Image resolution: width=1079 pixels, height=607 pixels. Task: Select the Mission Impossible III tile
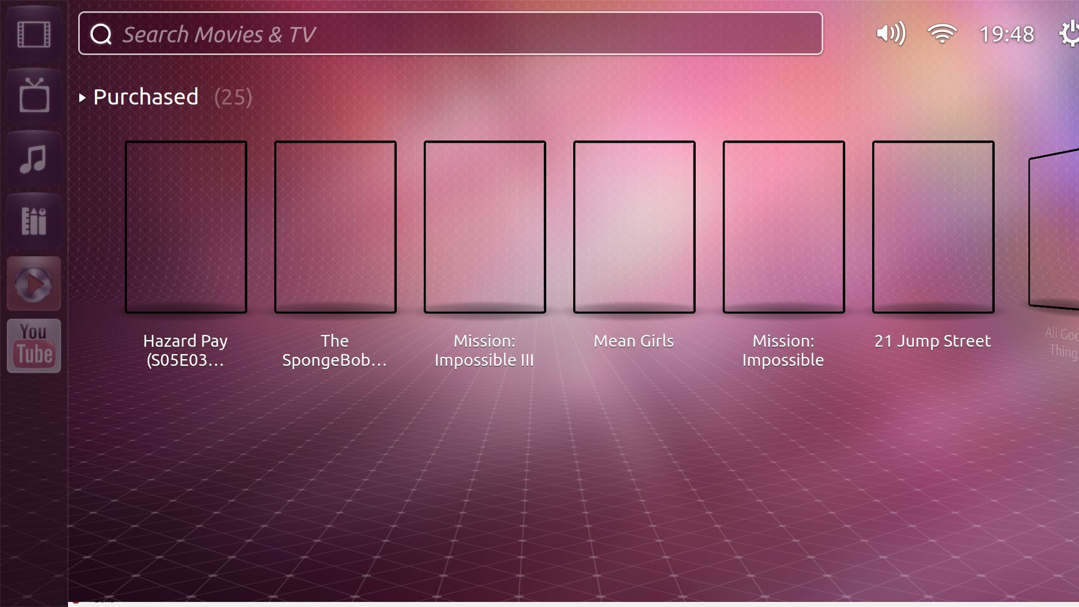point(486,227)
